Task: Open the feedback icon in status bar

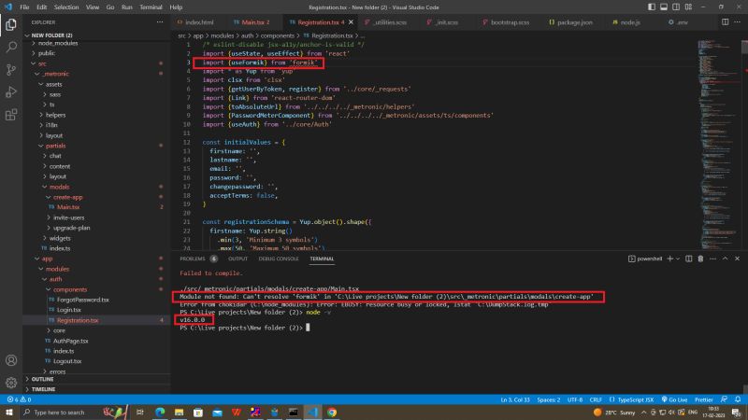Action: pos(724,399)
